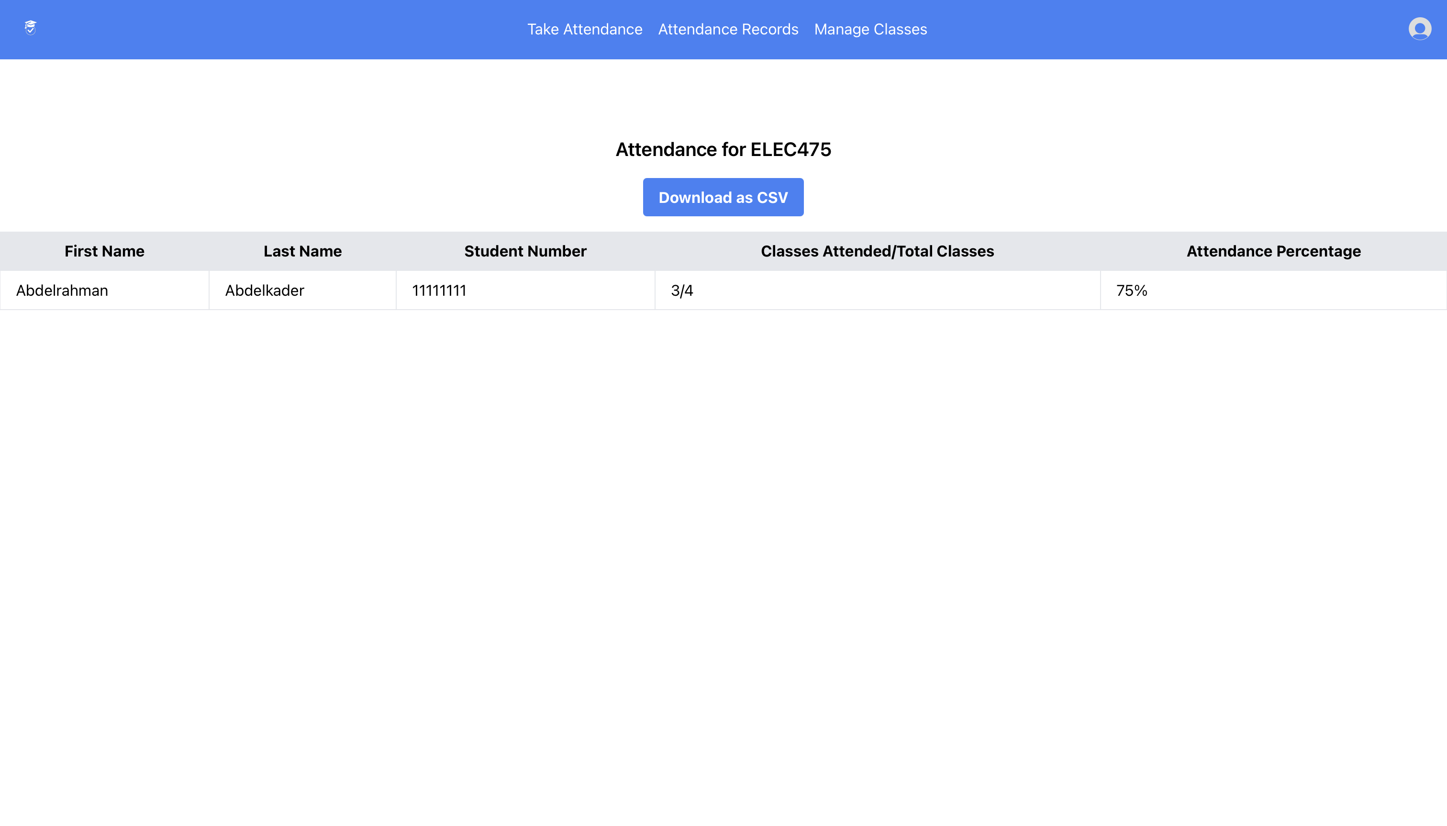Click Download as CSV button
This screenshot has height=826, width=1447.
point(723,197)
